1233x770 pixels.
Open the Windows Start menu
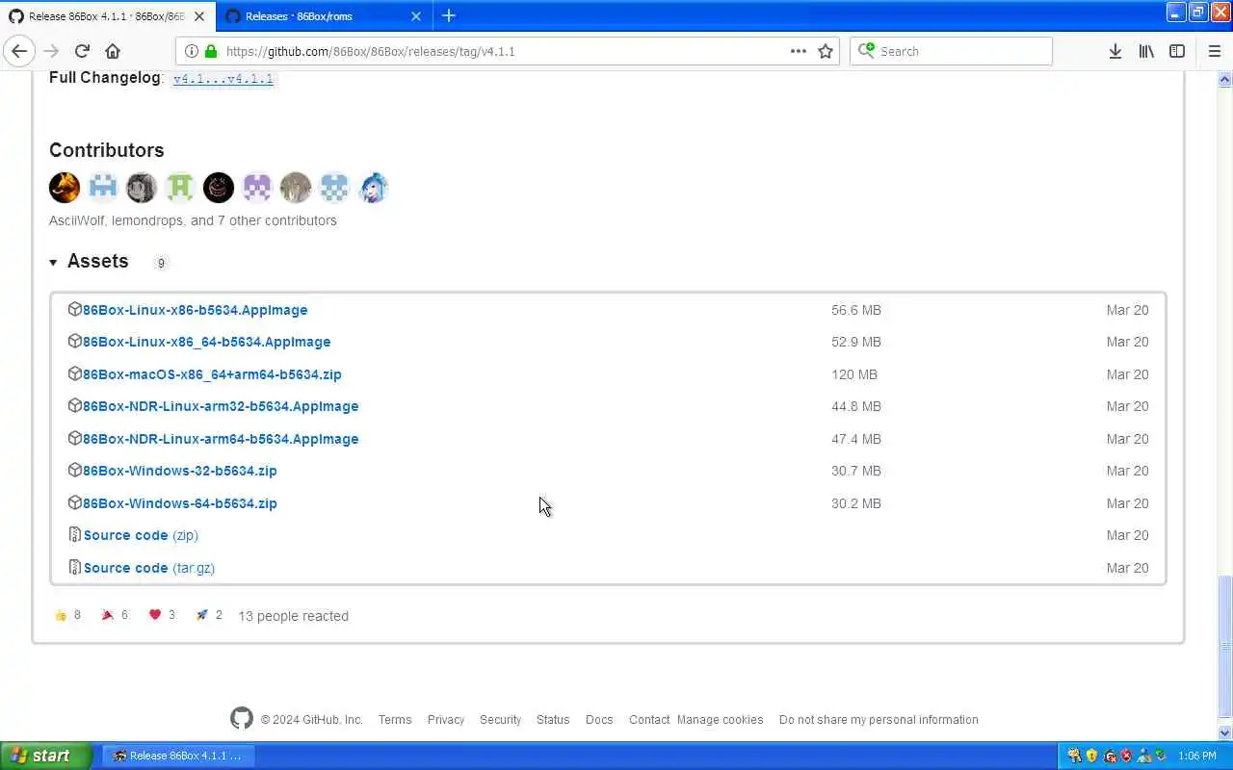click(x=46, y=756)
